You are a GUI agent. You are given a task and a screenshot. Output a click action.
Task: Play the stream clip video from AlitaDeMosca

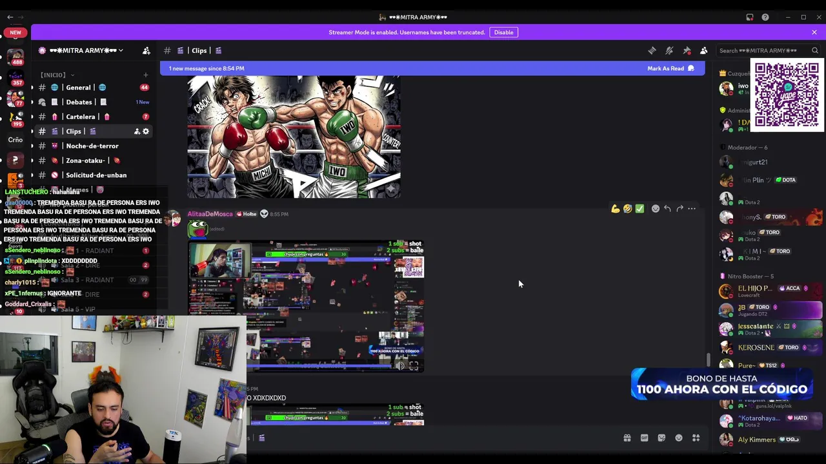point(306,306)
